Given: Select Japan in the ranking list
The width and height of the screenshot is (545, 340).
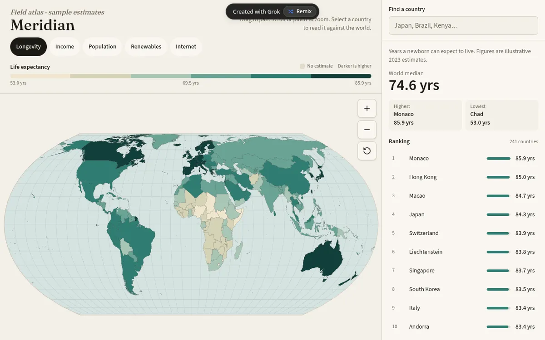Looking at the screenshot, I should click(x=463, y=214).
